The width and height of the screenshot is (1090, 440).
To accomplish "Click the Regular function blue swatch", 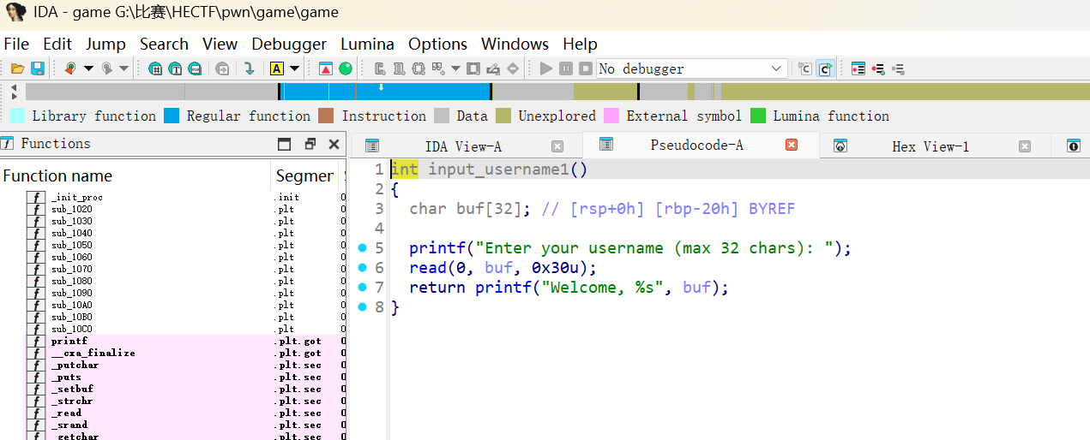I will pyautogui.click(x=172, y=116).
